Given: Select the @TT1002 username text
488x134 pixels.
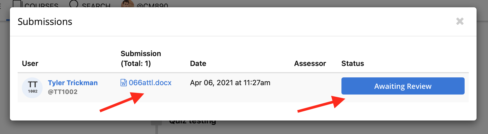Looking at the screenshot, I should (x=63, y=92).
